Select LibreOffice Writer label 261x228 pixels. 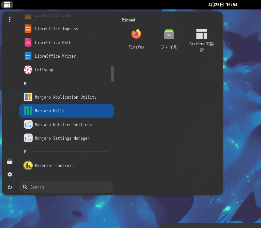click(x=55, y=56)
